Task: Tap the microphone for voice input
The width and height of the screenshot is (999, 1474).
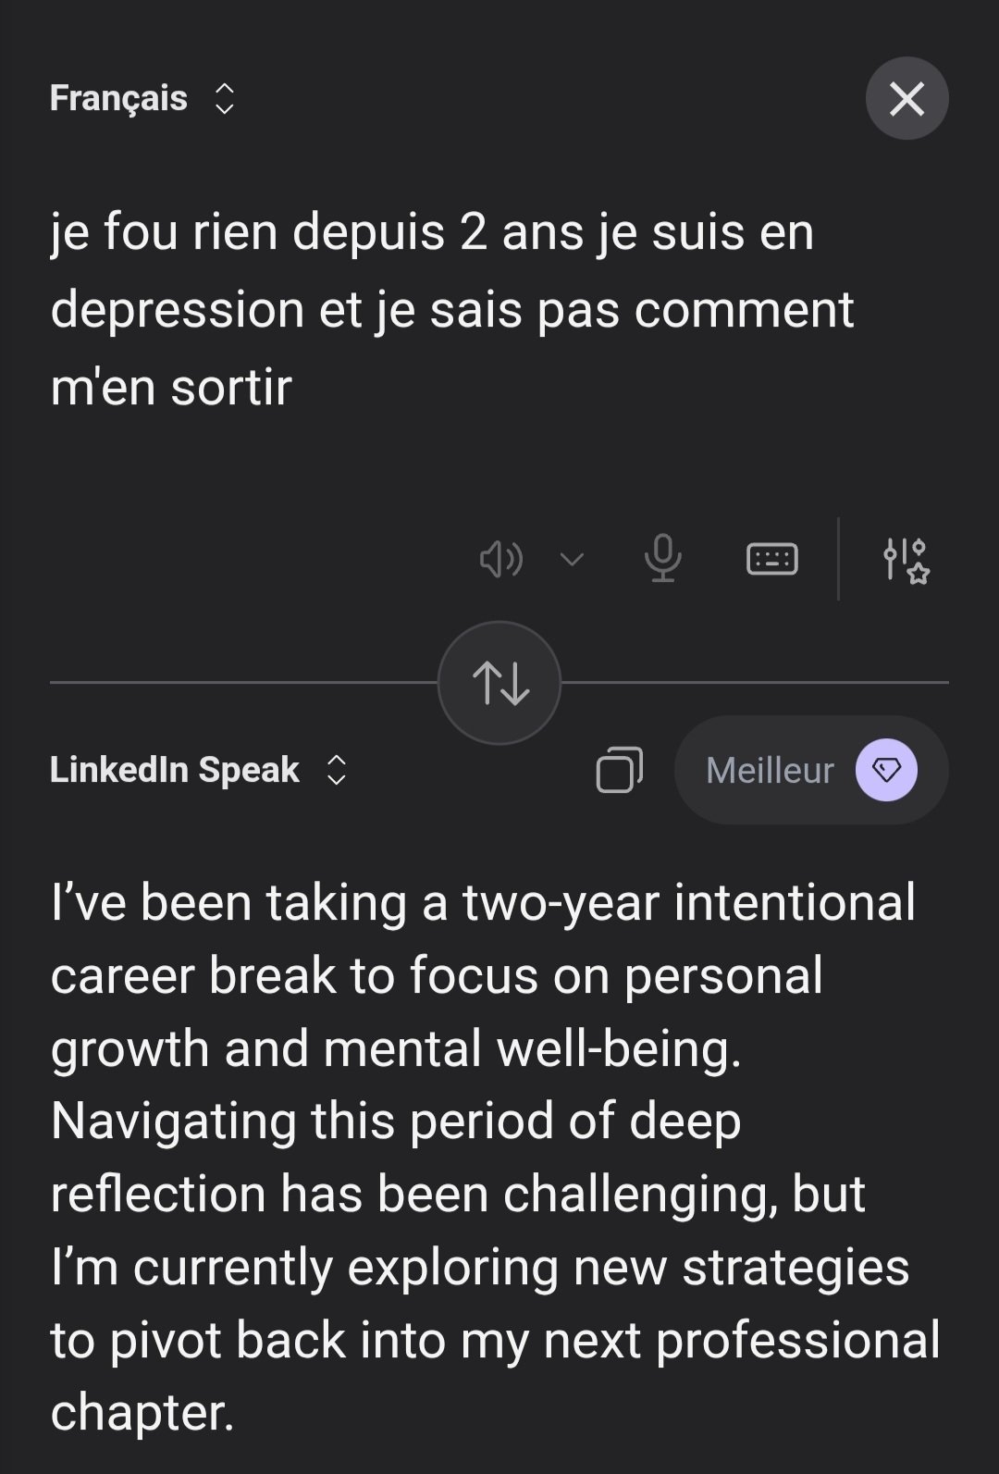Action: point(662,559)
